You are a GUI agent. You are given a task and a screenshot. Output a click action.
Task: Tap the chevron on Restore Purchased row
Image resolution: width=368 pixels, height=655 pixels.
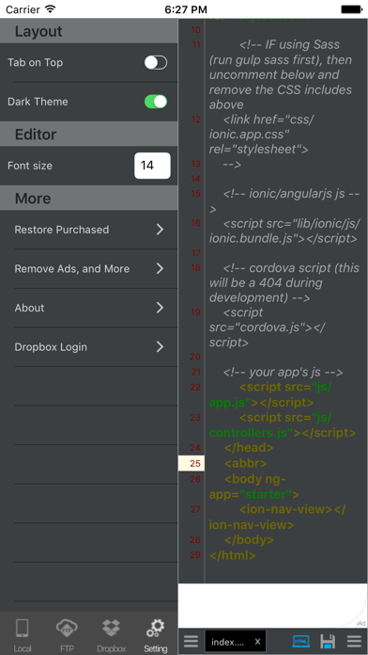click(x=160, y=230)
